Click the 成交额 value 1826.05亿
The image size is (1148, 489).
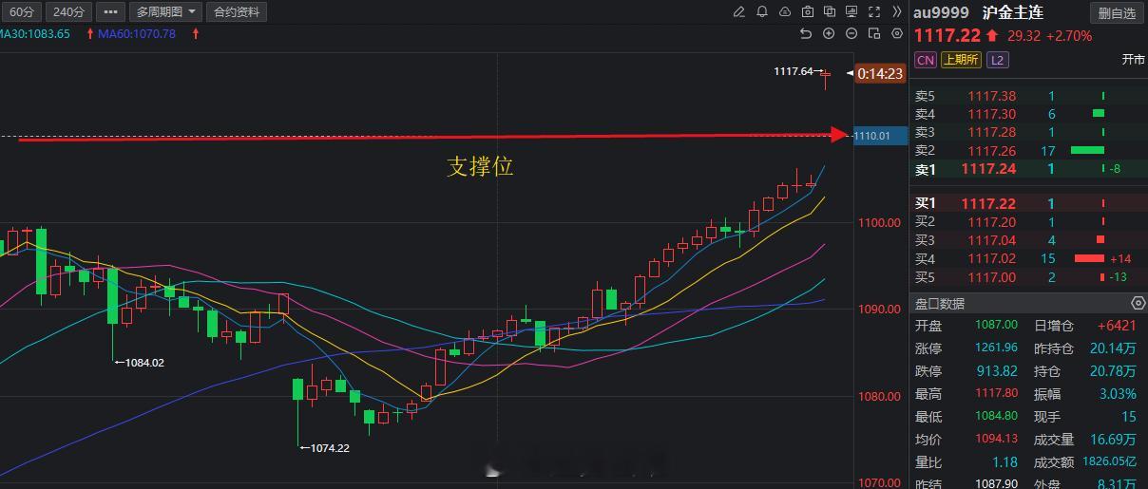pos(1108,462)
